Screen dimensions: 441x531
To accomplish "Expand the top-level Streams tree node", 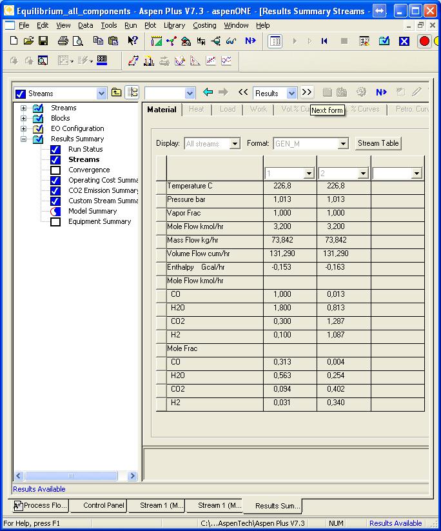I will tap(23, 108).
